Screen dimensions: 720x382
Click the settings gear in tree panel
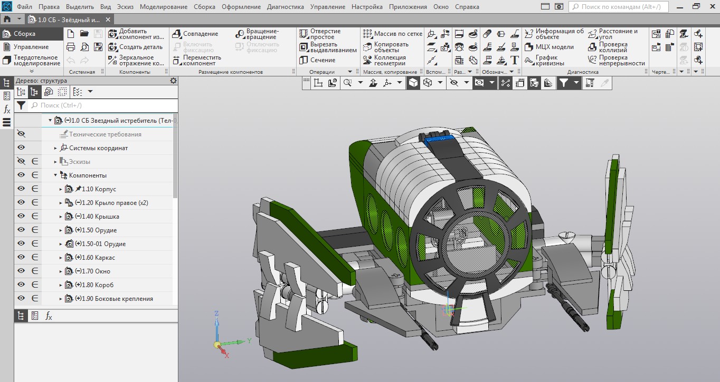coord(173,81)
